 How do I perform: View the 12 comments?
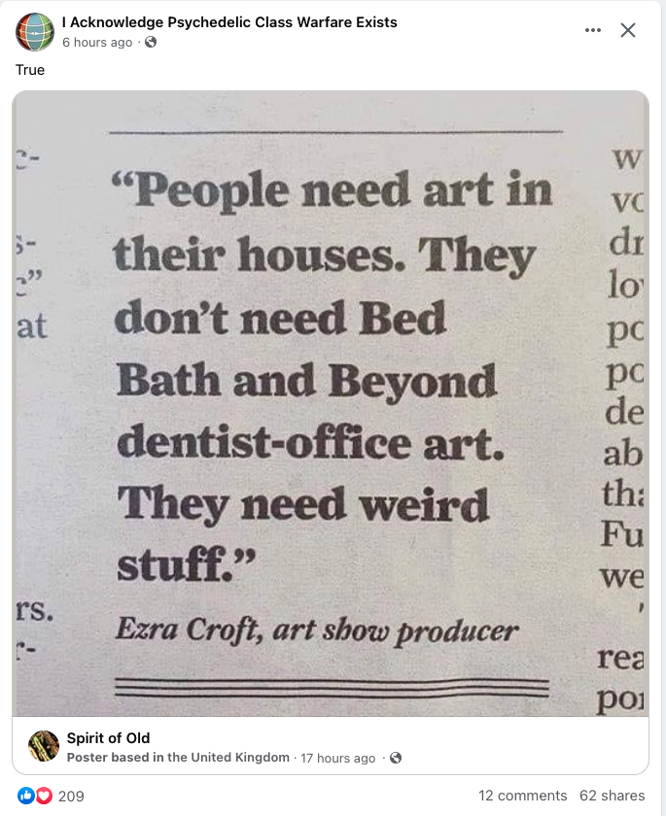click(523, 796)
